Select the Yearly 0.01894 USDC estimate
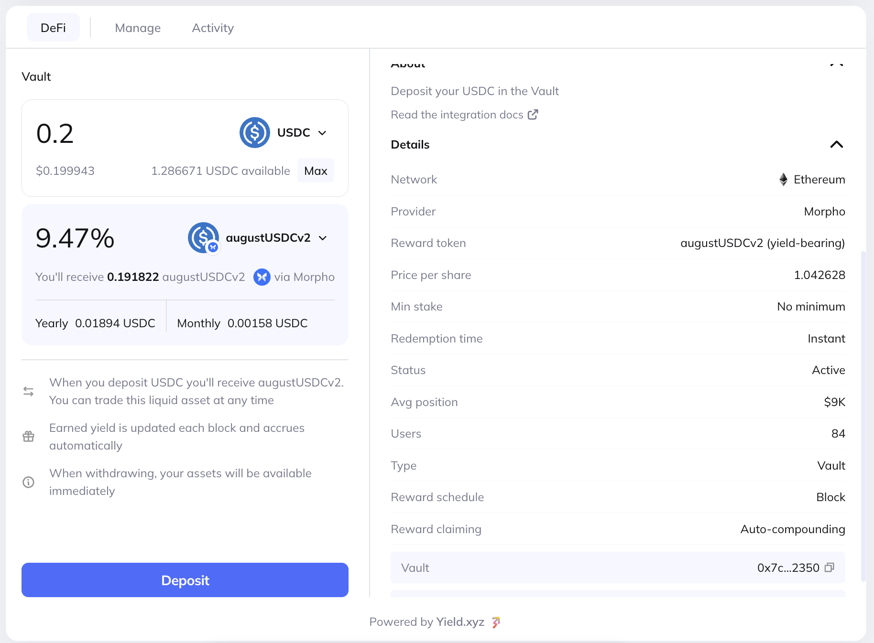874x643 pixels. [x=95, y=323]
